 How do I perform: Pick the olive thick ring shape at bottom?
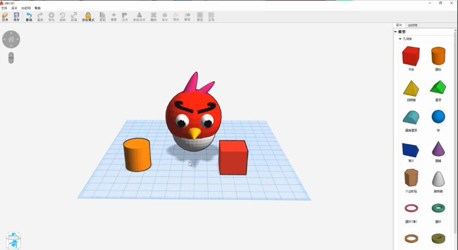click(438, 239)
